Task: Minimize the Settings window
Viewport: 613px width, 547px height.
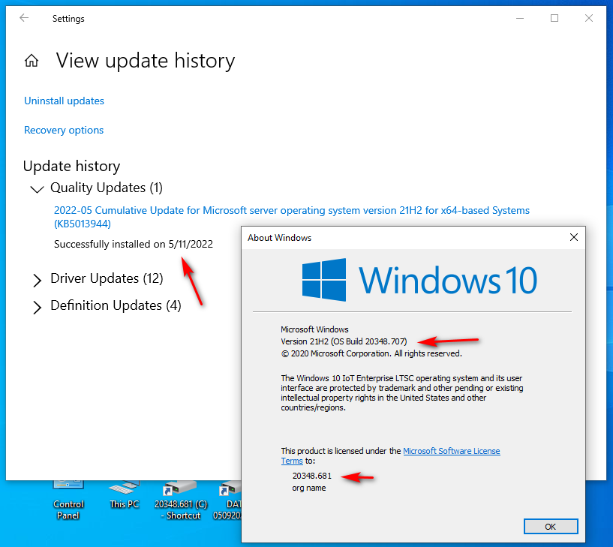Action: pos(519,18)
